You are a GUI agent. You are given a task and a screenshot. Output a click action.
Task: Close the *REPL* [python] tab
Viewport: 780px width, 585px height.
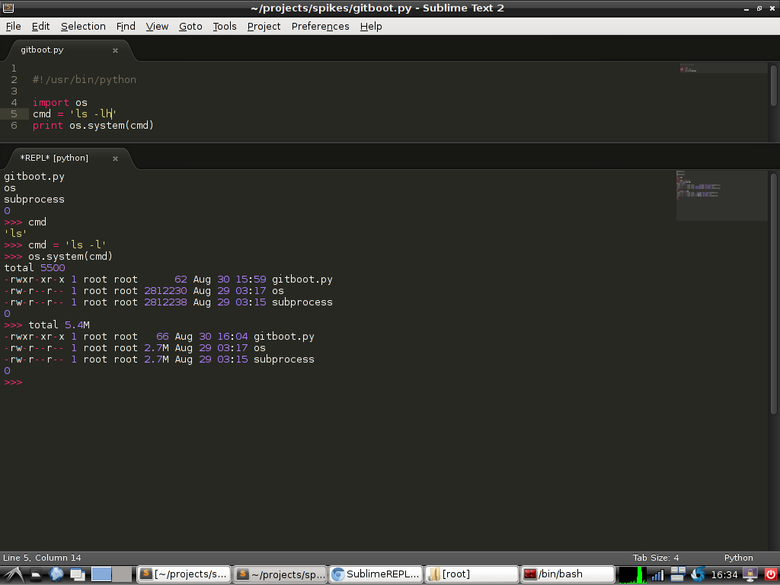coord(116,158)
